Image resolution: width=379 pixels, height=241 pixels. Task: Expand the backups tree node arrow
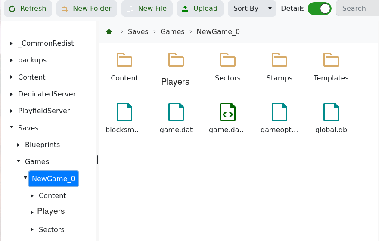(11, 60)
